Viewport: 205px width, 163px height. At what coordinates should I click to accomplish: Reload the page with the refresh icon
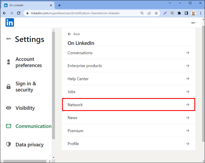(x=19, y=13)
